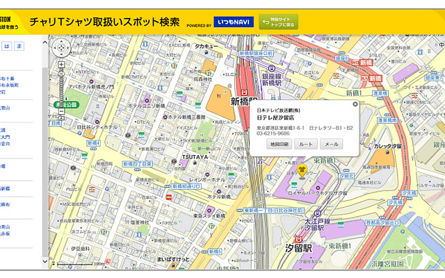The width and height of the screenshot is (445, 278).
Task: Select the ま index tab
Action: click(19, 46)
